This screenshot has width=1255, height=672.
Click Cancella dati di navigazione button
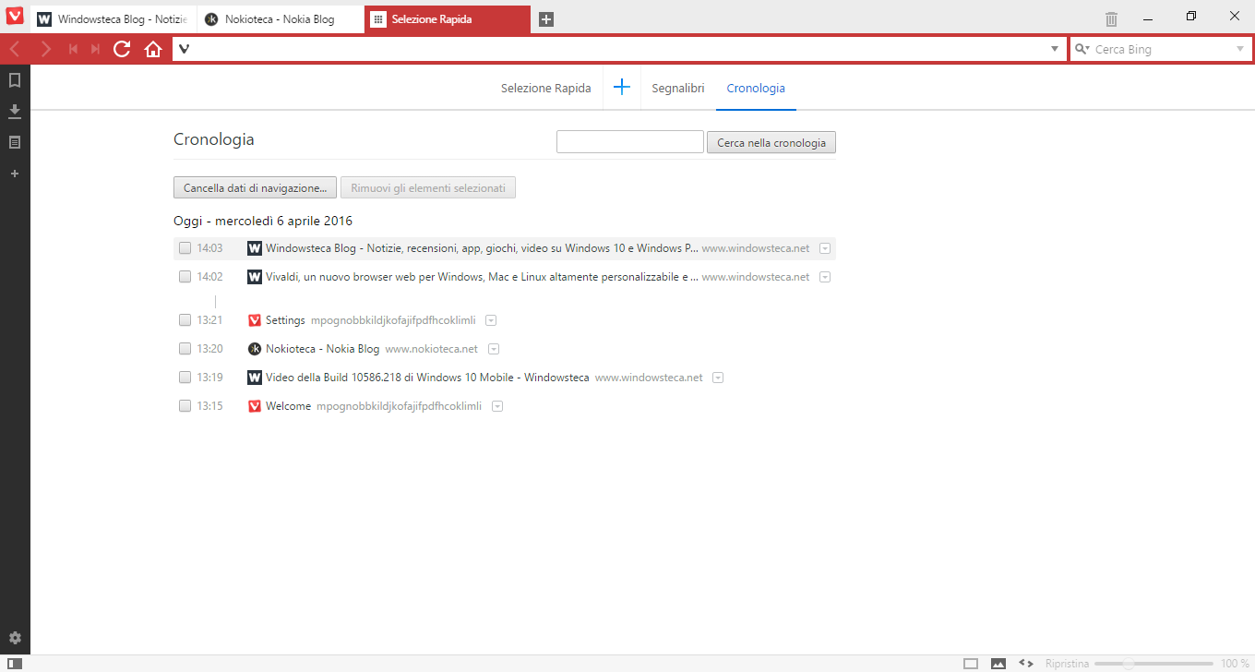pos(255,187)
